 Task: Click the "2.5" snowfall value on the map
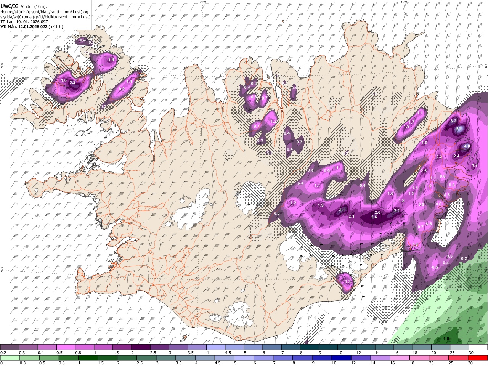pos(424,171)
